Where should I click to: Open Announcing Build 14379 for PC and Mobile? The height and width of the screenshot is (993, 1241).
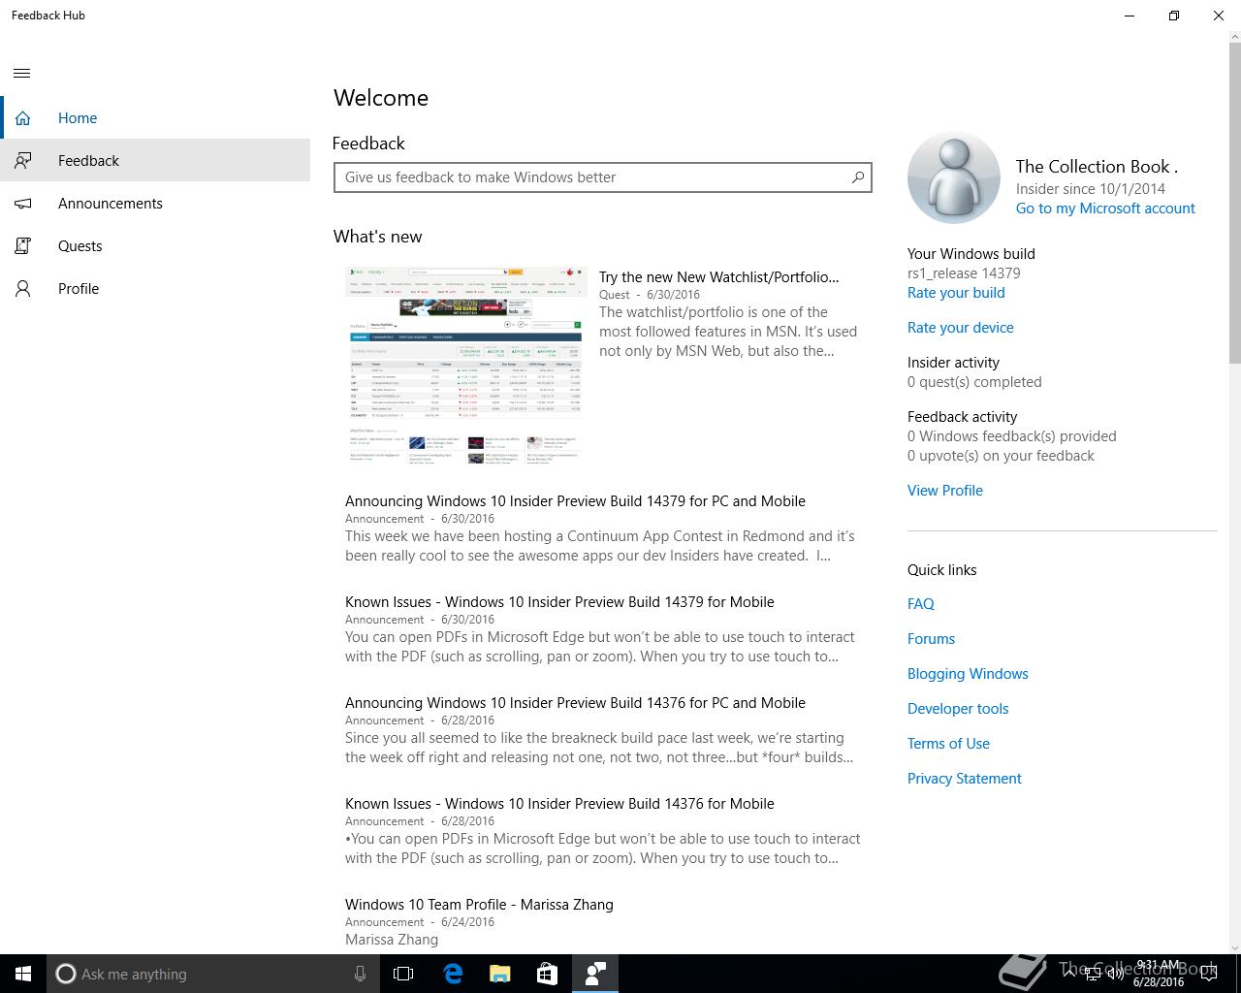click(575, 501)
